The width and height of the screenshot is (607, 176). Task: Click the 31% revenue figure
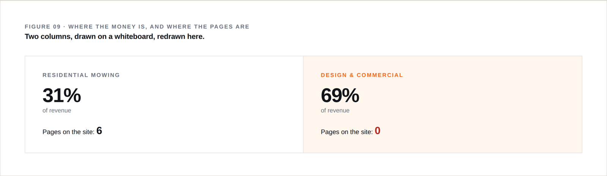tap(61, 95)
